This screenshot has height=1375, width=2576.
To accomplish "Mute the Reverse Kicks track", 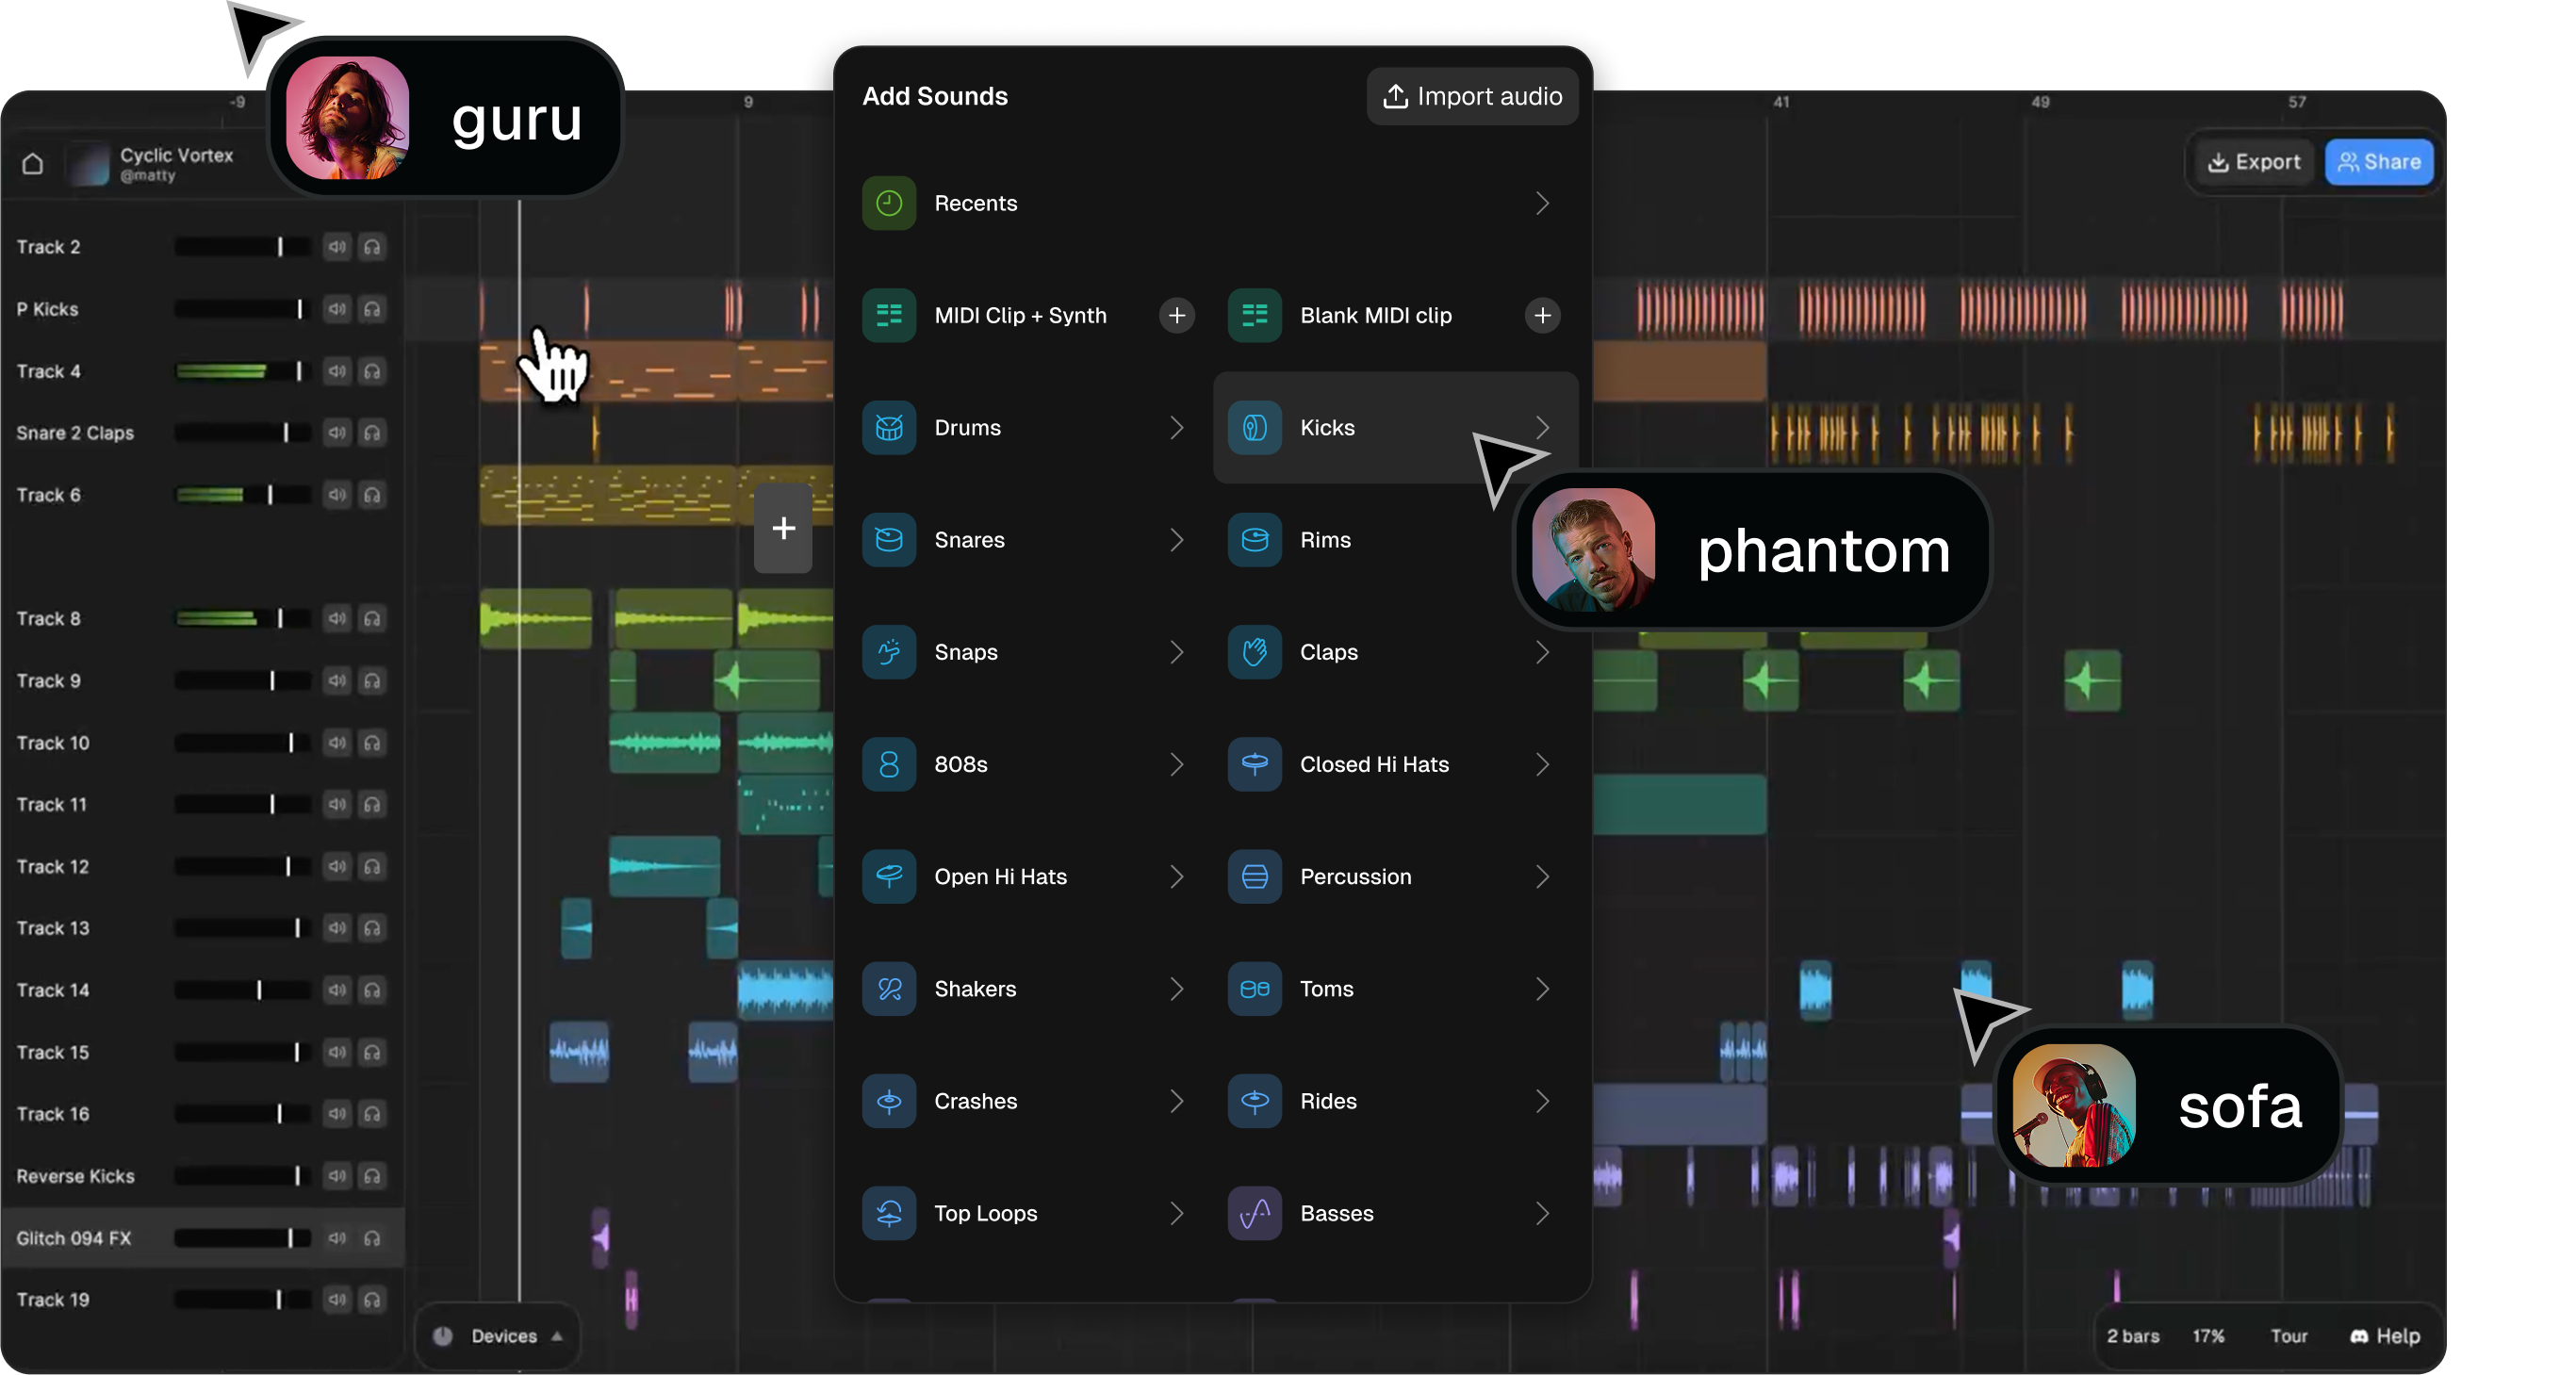I will tap(337, 1176).
